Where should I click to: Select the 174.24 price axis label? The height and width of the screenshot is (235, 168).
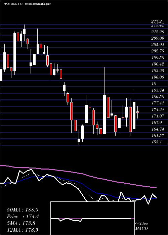point(158,109)
